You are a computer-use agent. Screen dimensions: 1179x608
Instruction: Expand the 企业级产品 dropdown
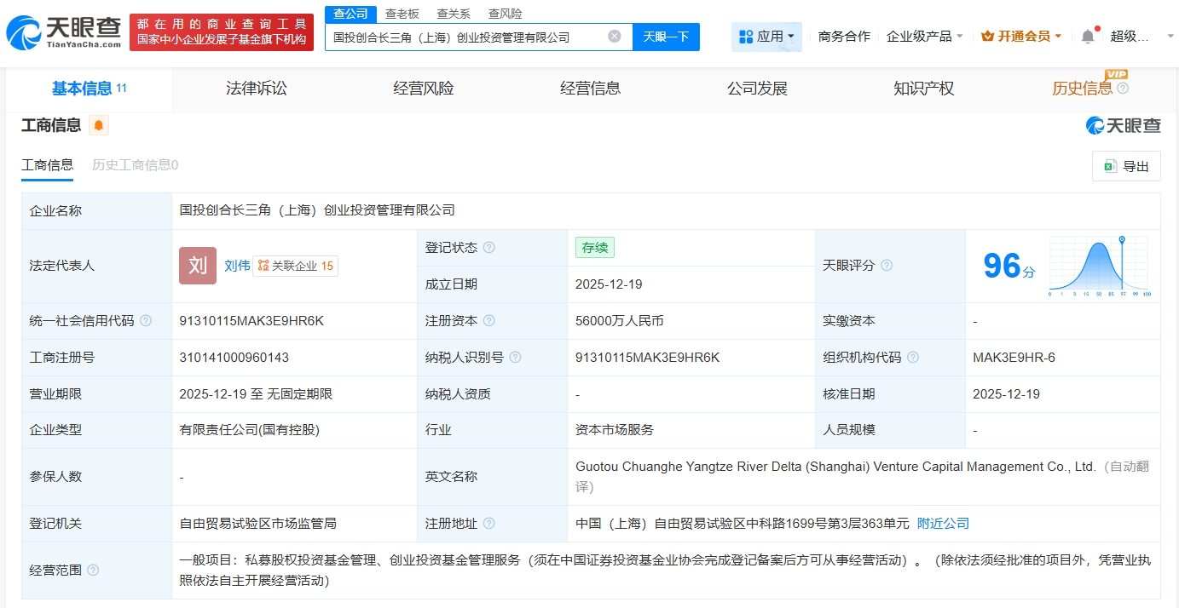point(925,37)
